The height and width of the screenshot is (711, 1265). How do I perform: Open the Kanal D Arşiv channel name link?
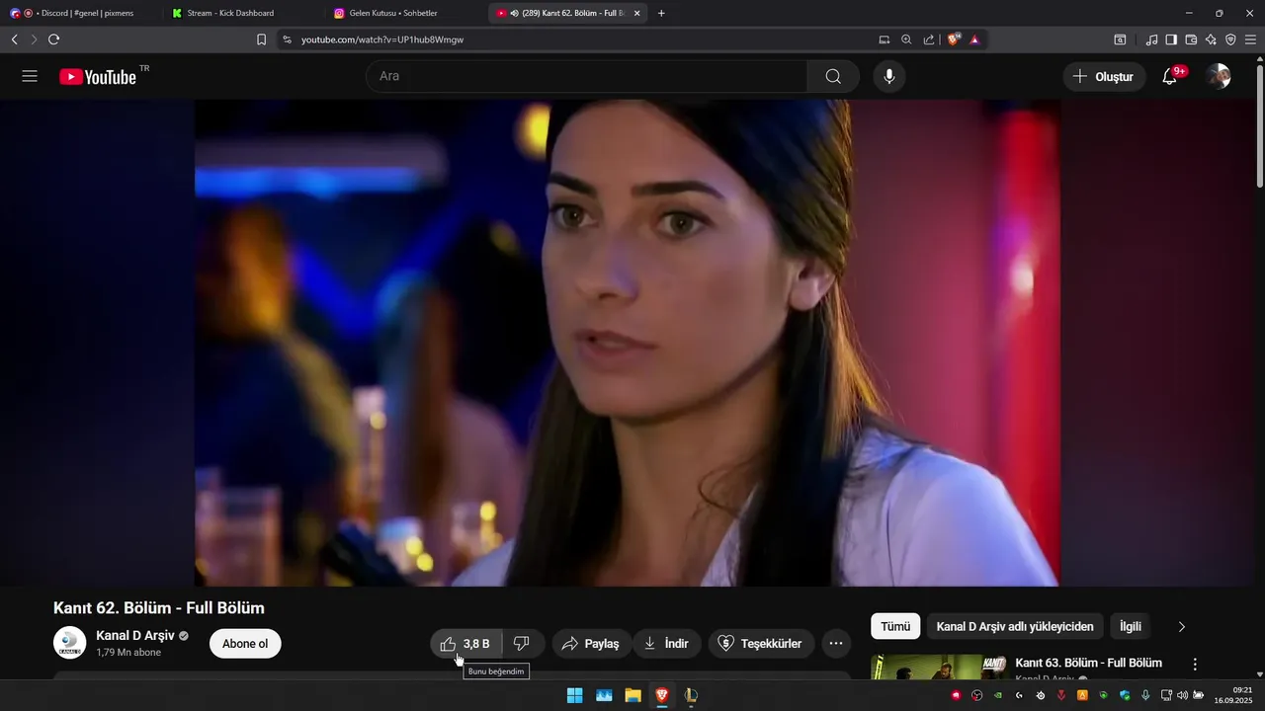click(135, 635)
